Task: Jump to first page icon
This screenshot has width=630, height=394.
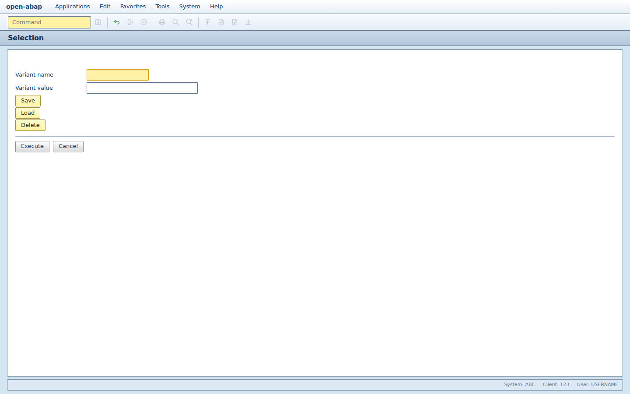Action: pos(208,22)
